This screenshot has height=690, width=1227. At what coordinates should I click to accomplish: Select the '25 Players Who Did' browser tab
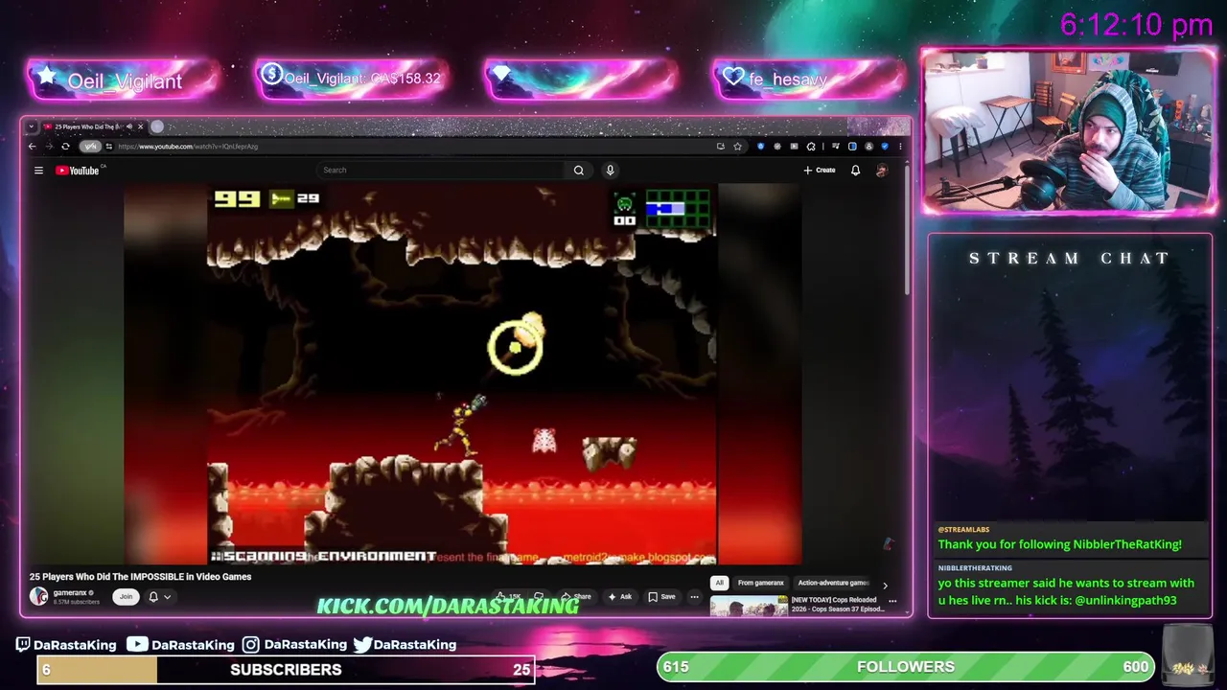(86, 126)
